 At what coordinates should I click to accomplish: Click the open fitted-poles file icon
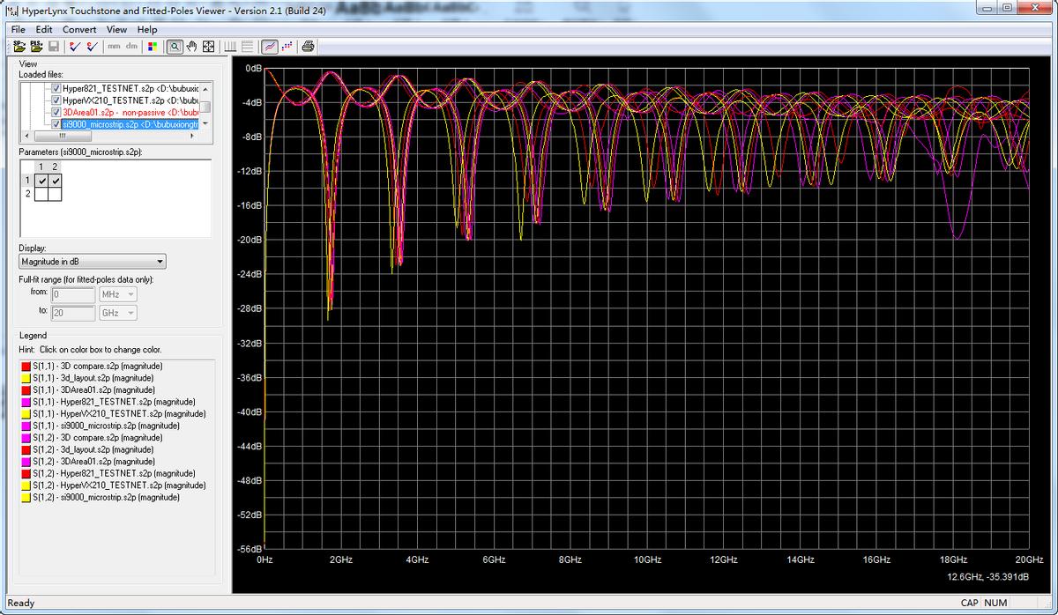pyautogui.click(x=36, y=46)
